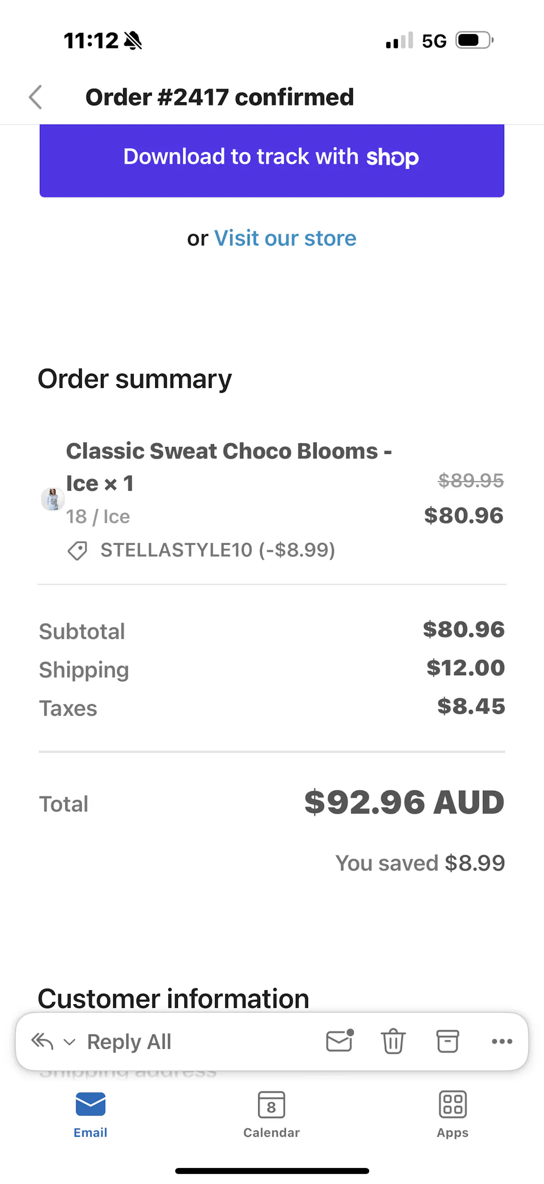Viewport: 544px width, 1184px height.
Task: Archive email using archive box icon
Action: 447,1041
